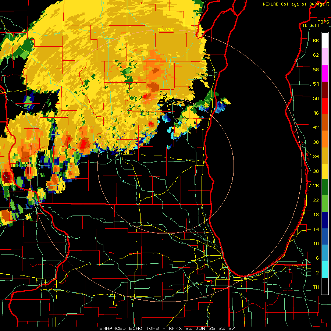Viewport: 331px width, 331px height.
Task: Click the 2 label on the legend
Action: (x=317, y=273)
